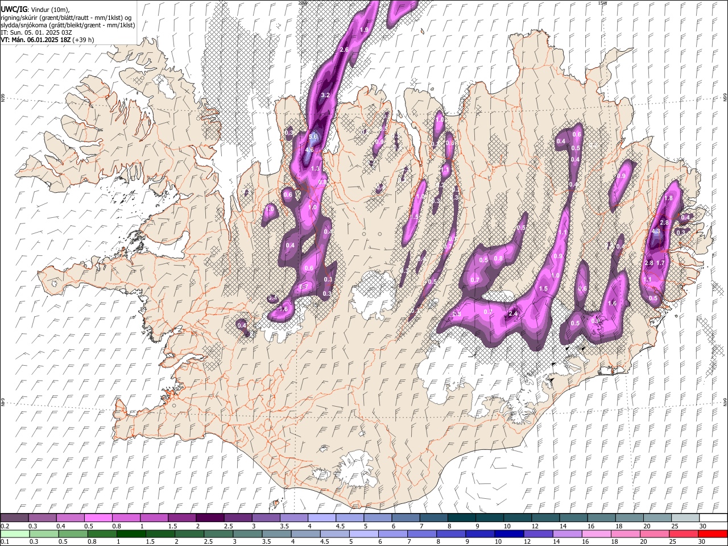This screenshot has width=728, height=546.
Task: Click the pale green lower swatch between 0.1 and 0.3
Action: pos(15,534)
